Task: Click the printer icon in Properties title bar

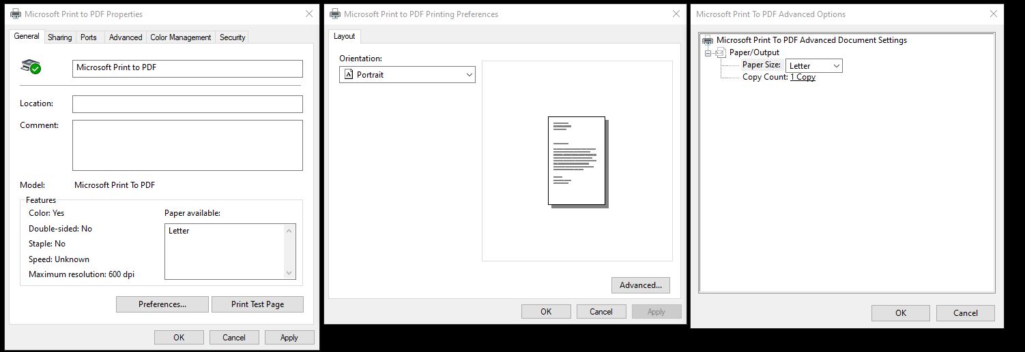Action: (16, 14)
